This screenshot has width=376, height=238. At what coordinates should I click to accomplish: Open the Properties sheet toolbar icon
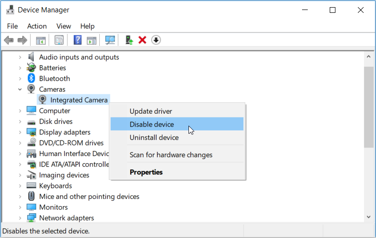coord(59,40)
